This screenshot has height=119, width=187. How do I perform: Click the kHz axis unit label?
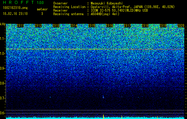click(x=3, y=24)
